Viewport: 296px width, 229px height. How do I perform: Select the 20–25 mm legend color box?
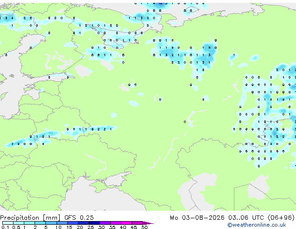click(x=83, y=223)
